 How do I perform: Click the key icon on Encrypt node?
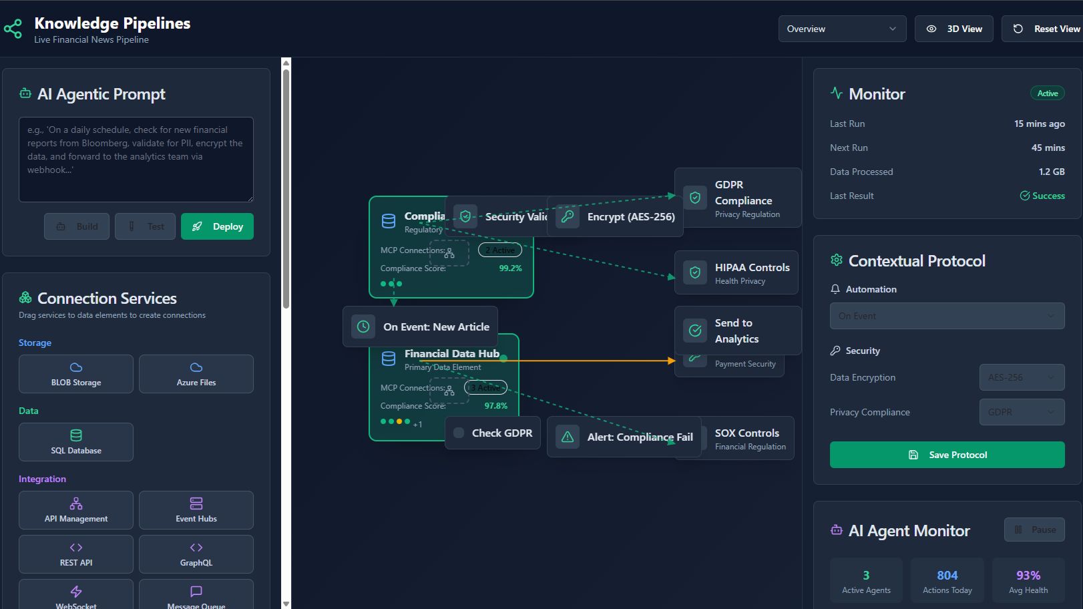pyautogui.click(x=568, y=216)
